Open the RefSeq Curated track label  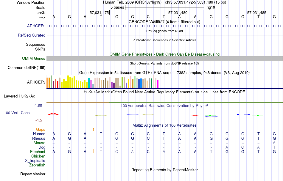pos(32,35)
